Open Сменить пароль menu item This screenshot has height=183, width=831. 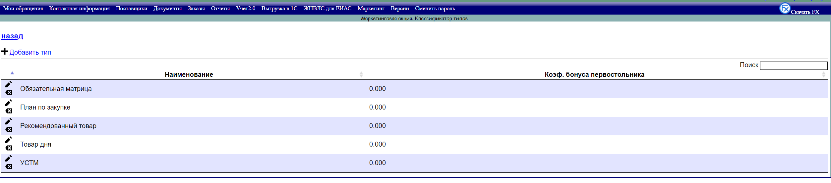click(435, 9)
